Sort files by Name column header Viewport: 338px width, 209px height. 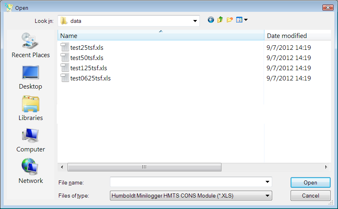click(x=161, y=36)
